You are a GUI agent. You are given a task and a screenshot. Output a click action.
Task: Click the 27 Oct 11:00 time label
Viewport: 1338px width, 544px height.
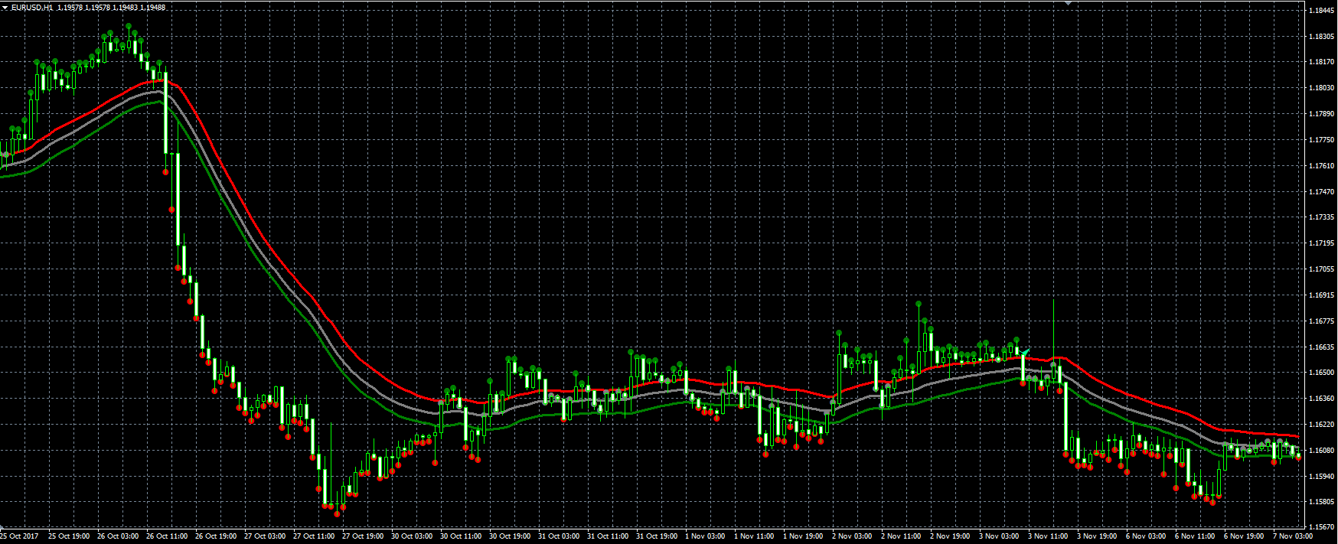pyautogui.click(x=314, y=536)
